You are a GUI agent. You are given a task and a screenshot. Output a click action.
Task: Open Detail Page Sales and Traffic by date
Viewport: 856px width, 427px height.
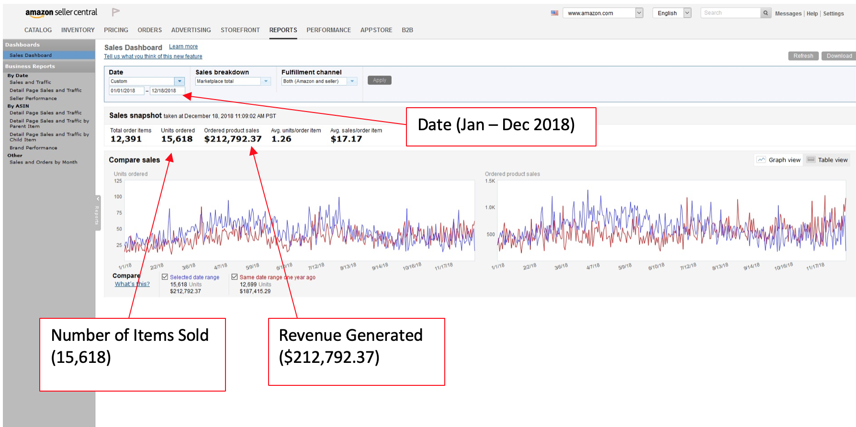click(45, 90)
